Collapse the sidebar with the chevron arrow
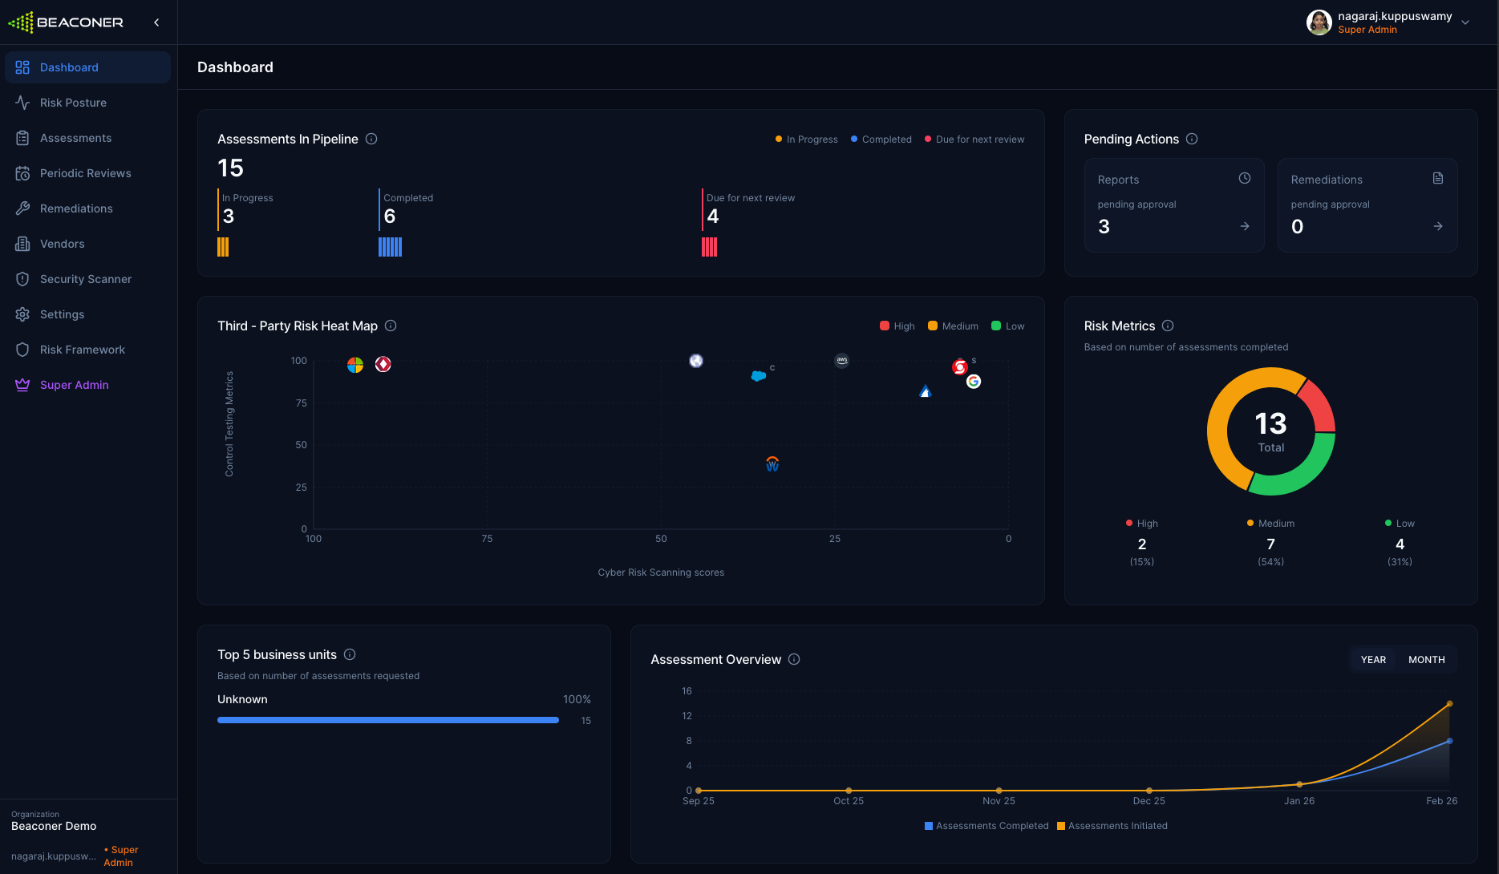 (156, 22)
